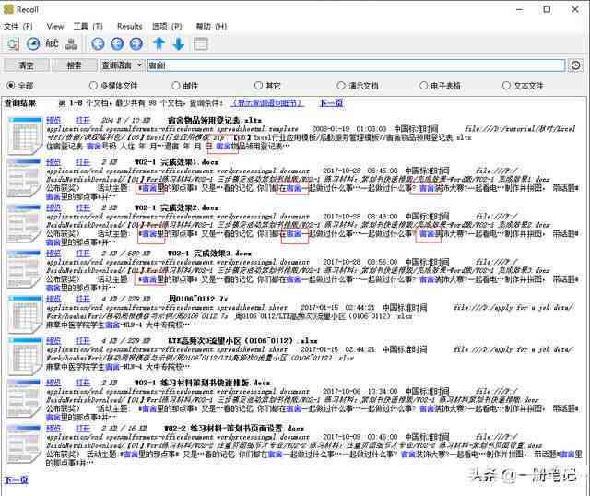Show results as a table icon
Viewport: 590px width, 496px height.
coord(201,44)
